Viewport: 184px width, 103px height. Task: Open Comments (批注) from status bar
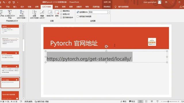(132, 102)
